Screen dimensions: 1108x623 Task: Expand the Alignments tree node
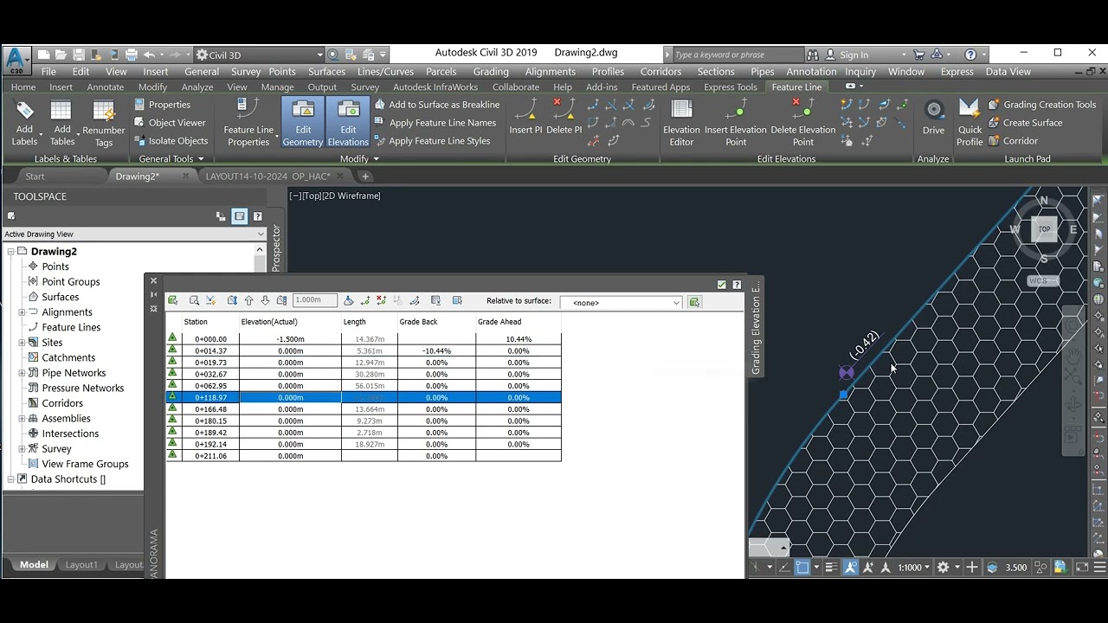tap(23, 312)
